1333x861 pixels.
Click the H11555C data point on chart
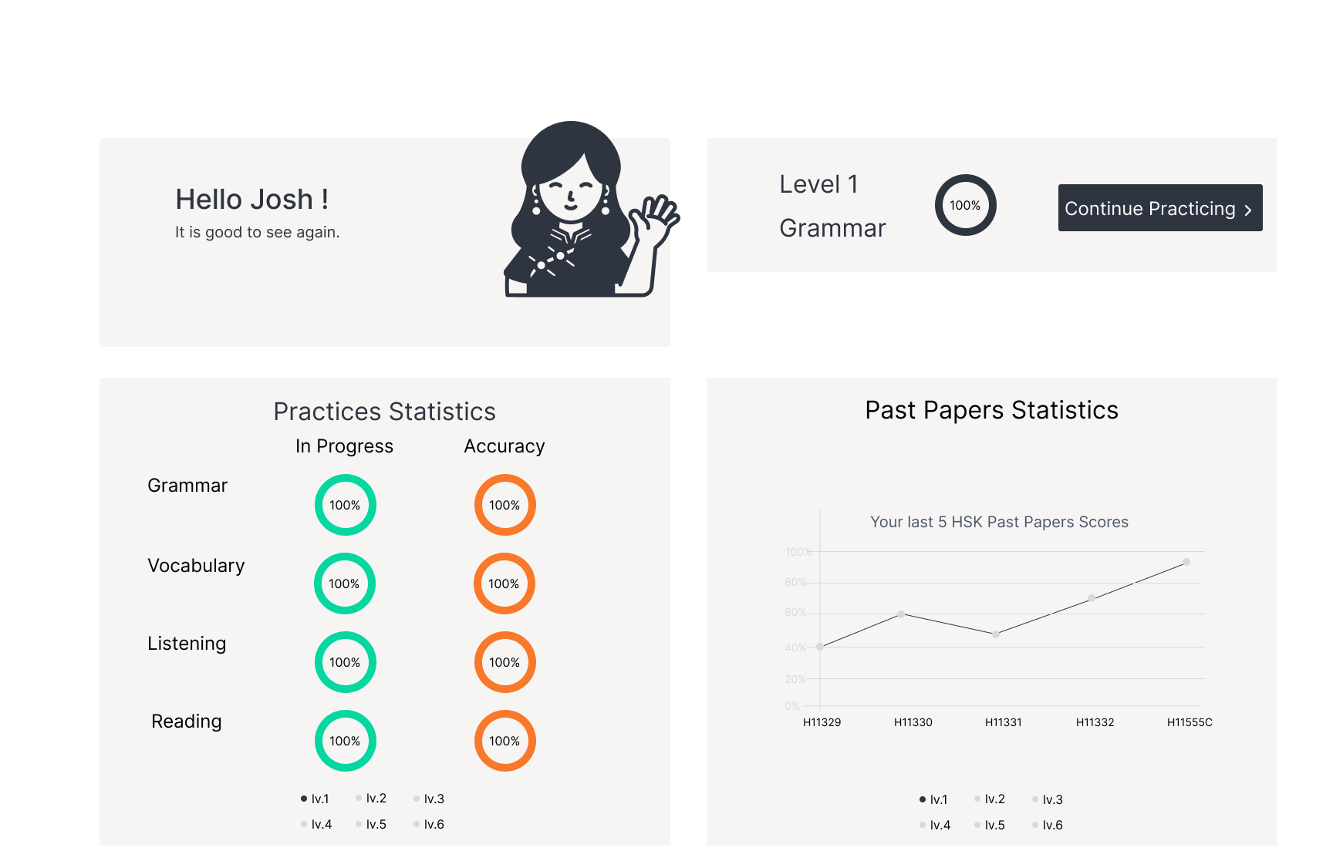coord(1186,562)
